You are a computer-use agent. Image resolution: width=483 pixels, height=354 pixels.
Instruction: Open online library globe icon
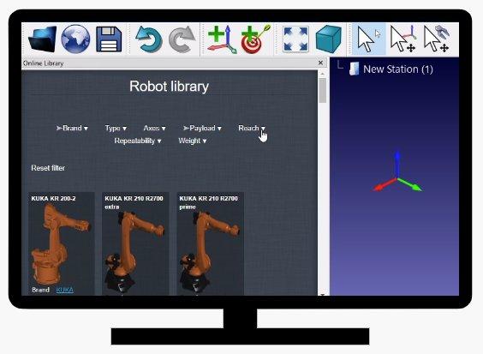point(75,39)
